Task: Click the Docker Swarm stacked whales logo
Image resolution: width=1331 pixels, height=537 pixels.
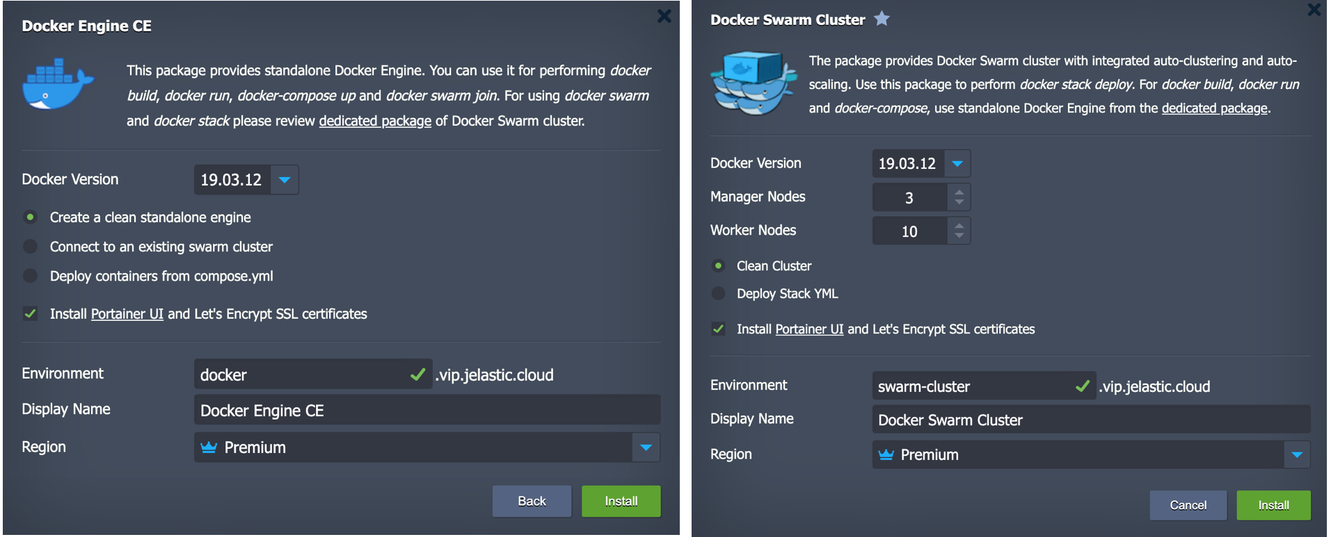Action: pos(754,83)
